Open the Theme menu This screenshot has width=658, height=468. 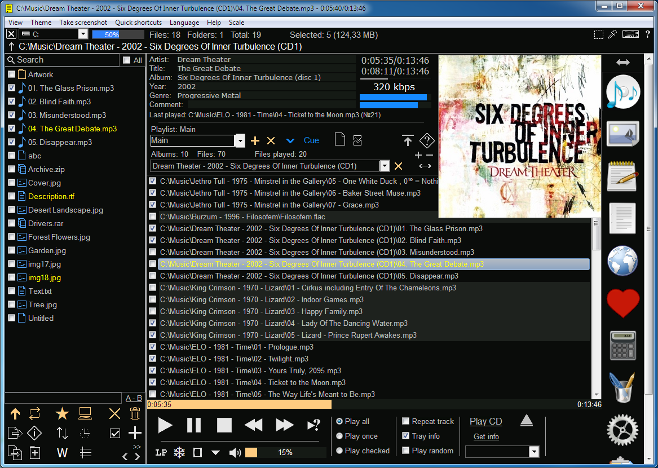[41, 23]
